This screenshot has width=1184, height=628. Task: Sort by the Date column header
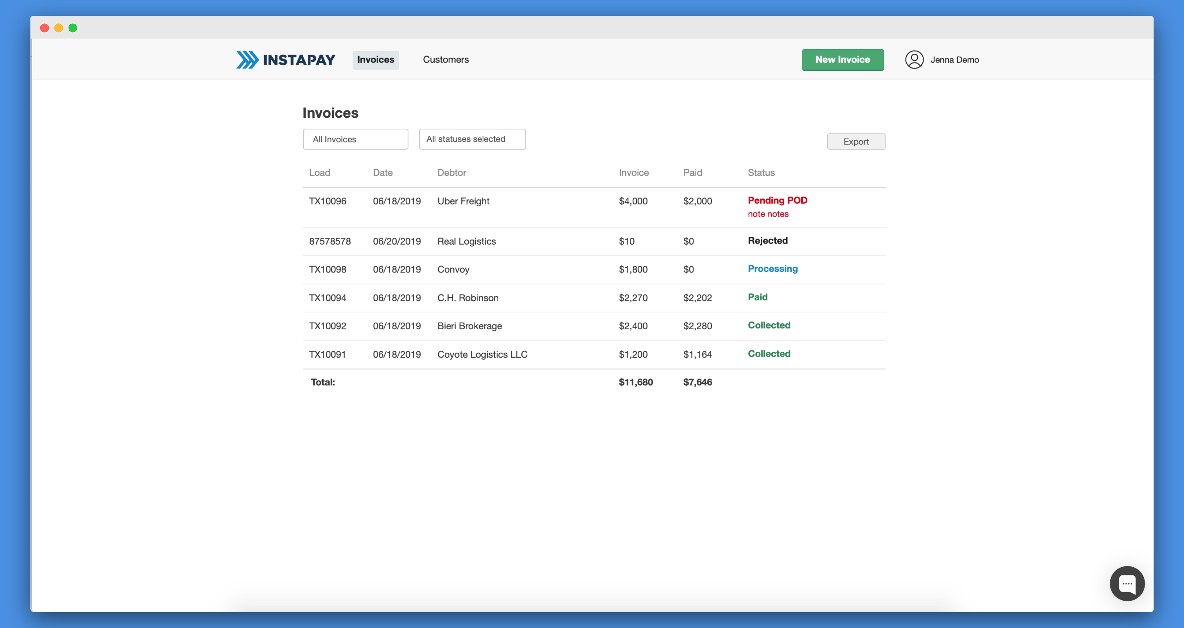(x=382, y=173)
